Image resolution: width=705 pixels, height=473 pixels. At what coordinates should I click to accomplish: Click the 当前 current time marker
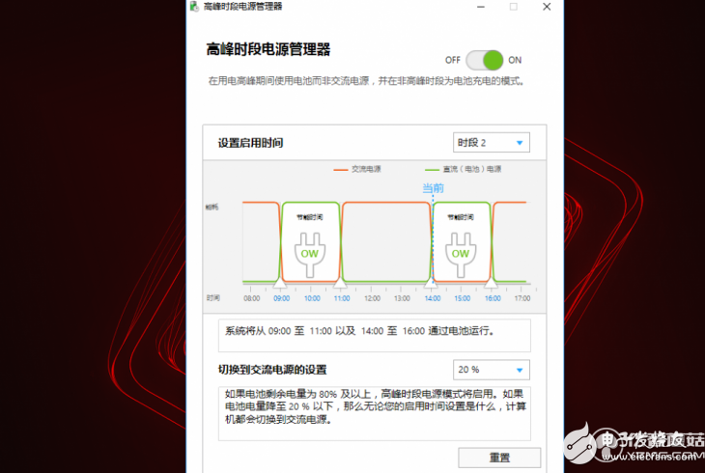tap(433, 188)
